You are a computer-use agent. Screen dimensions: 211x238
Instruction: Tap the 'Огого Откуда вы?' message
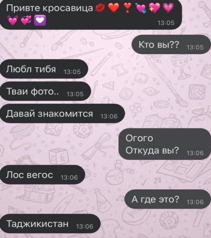(165, 144)
